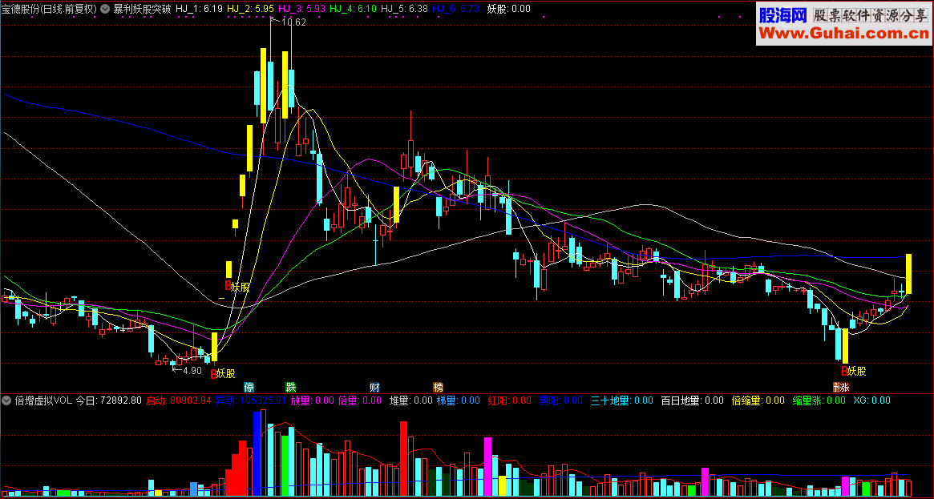
Task: Click the HJ_5: 6.38 value
Action: [404, 9]
